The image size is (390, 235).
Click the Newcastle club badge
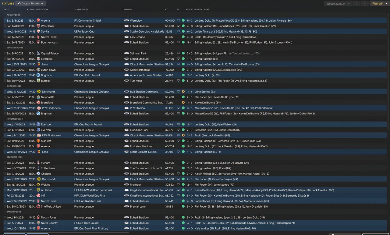coord(38,97)
